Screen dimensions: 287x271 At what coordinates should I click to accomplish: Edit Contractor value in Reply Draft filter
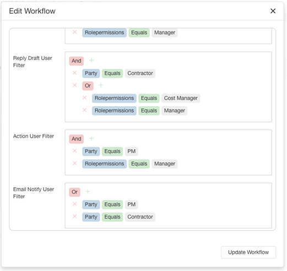[x=140, y=73]
